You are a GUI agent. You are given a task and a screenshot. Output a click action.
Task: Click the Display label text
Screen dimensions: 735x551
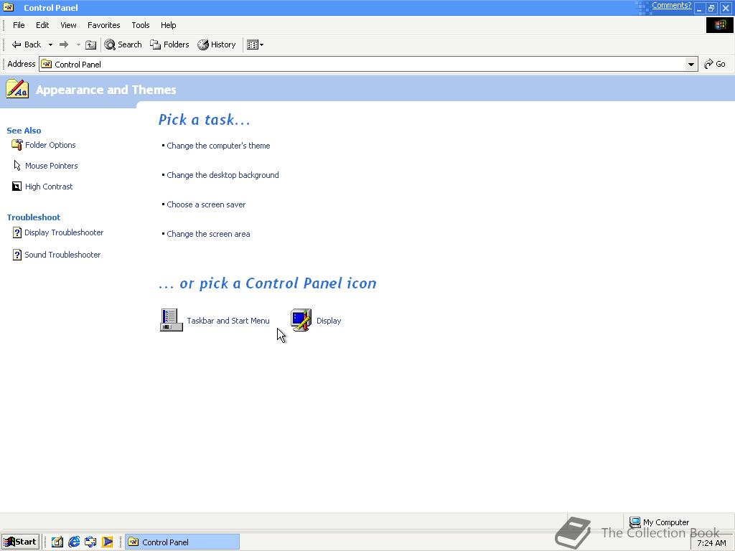tap(329, 321)
